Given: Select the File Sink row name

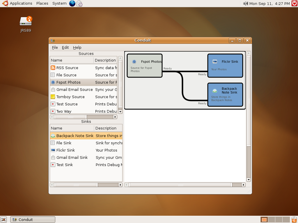Looking at the screenshot, I should pyautogui.click(x=64, y=143).
